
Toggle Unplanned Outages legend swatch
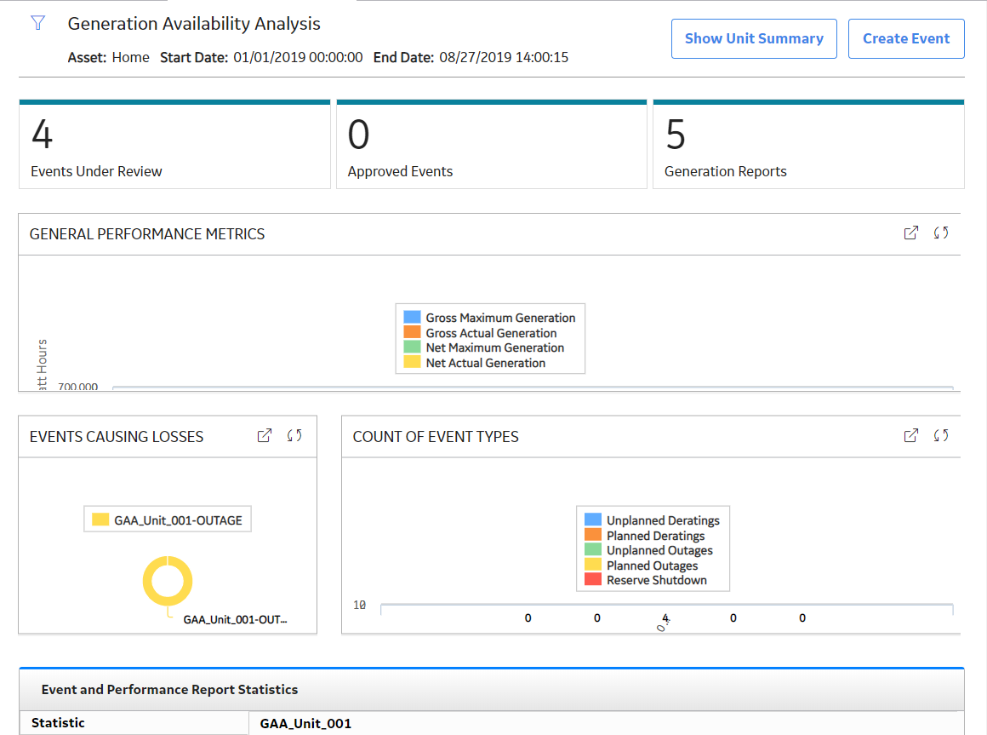pos(593,550)
